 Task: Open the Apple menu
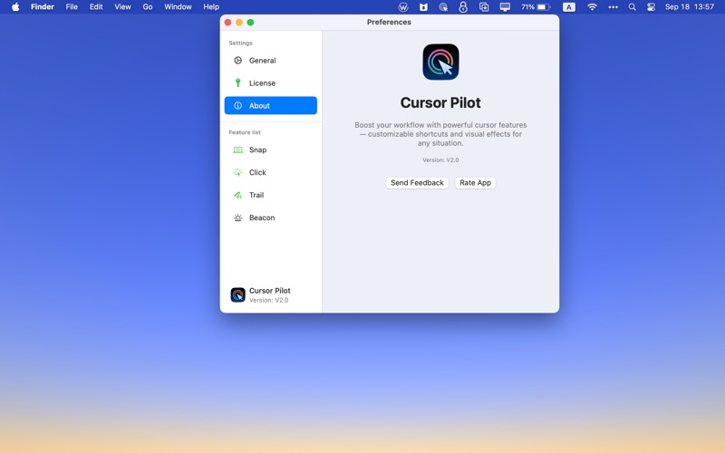tap(15, 7)
